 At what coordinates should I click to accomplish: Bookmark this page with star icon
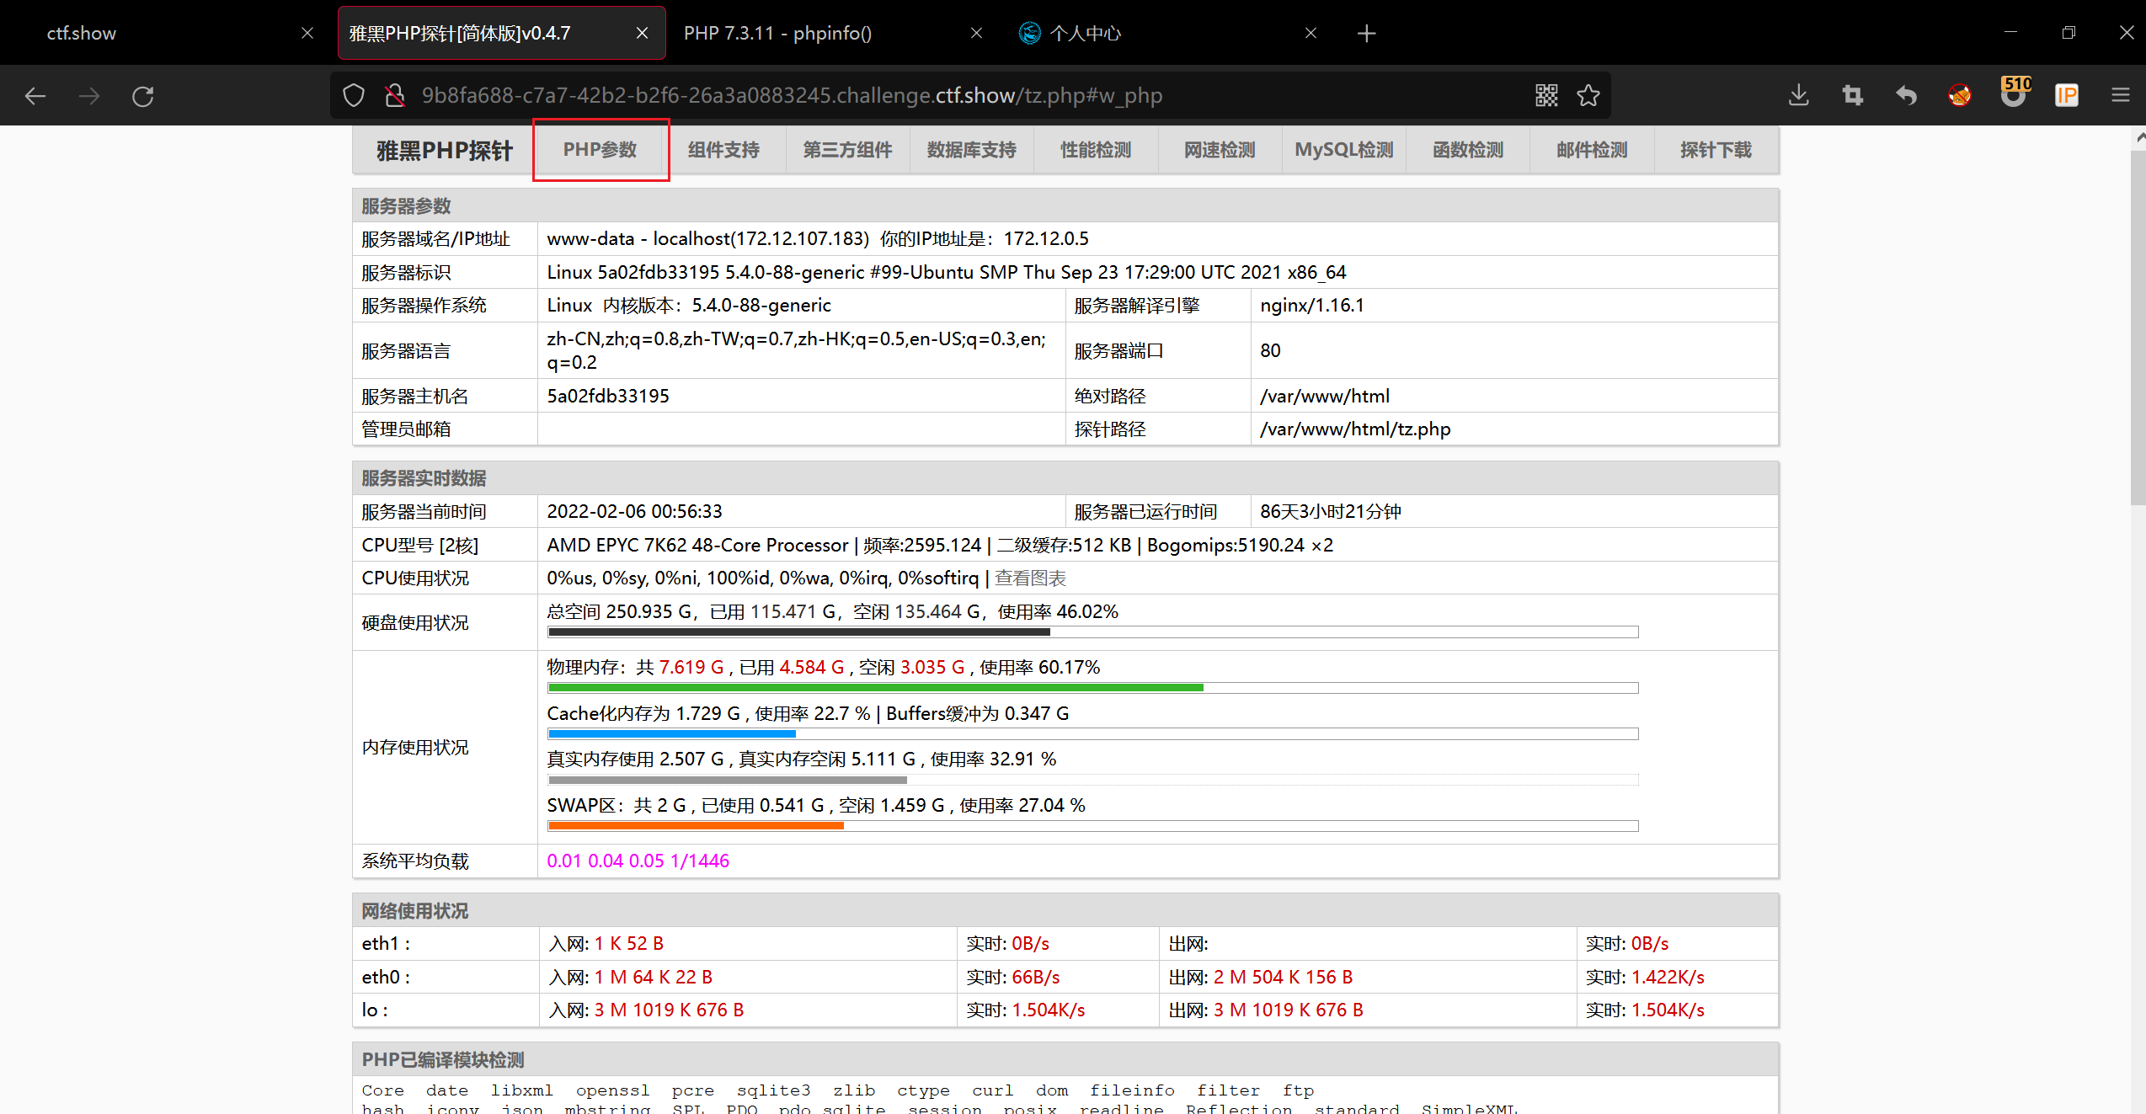[1588, 96]
